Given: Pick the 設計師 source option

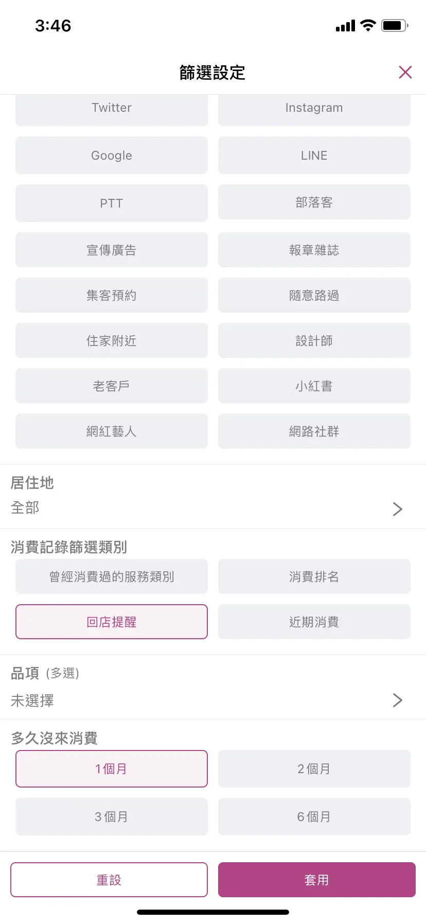Looking at the screenshot, I should (314, 340).
